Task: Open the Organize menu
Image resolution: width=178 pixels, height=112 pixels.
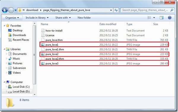Action: click(12, 18)
